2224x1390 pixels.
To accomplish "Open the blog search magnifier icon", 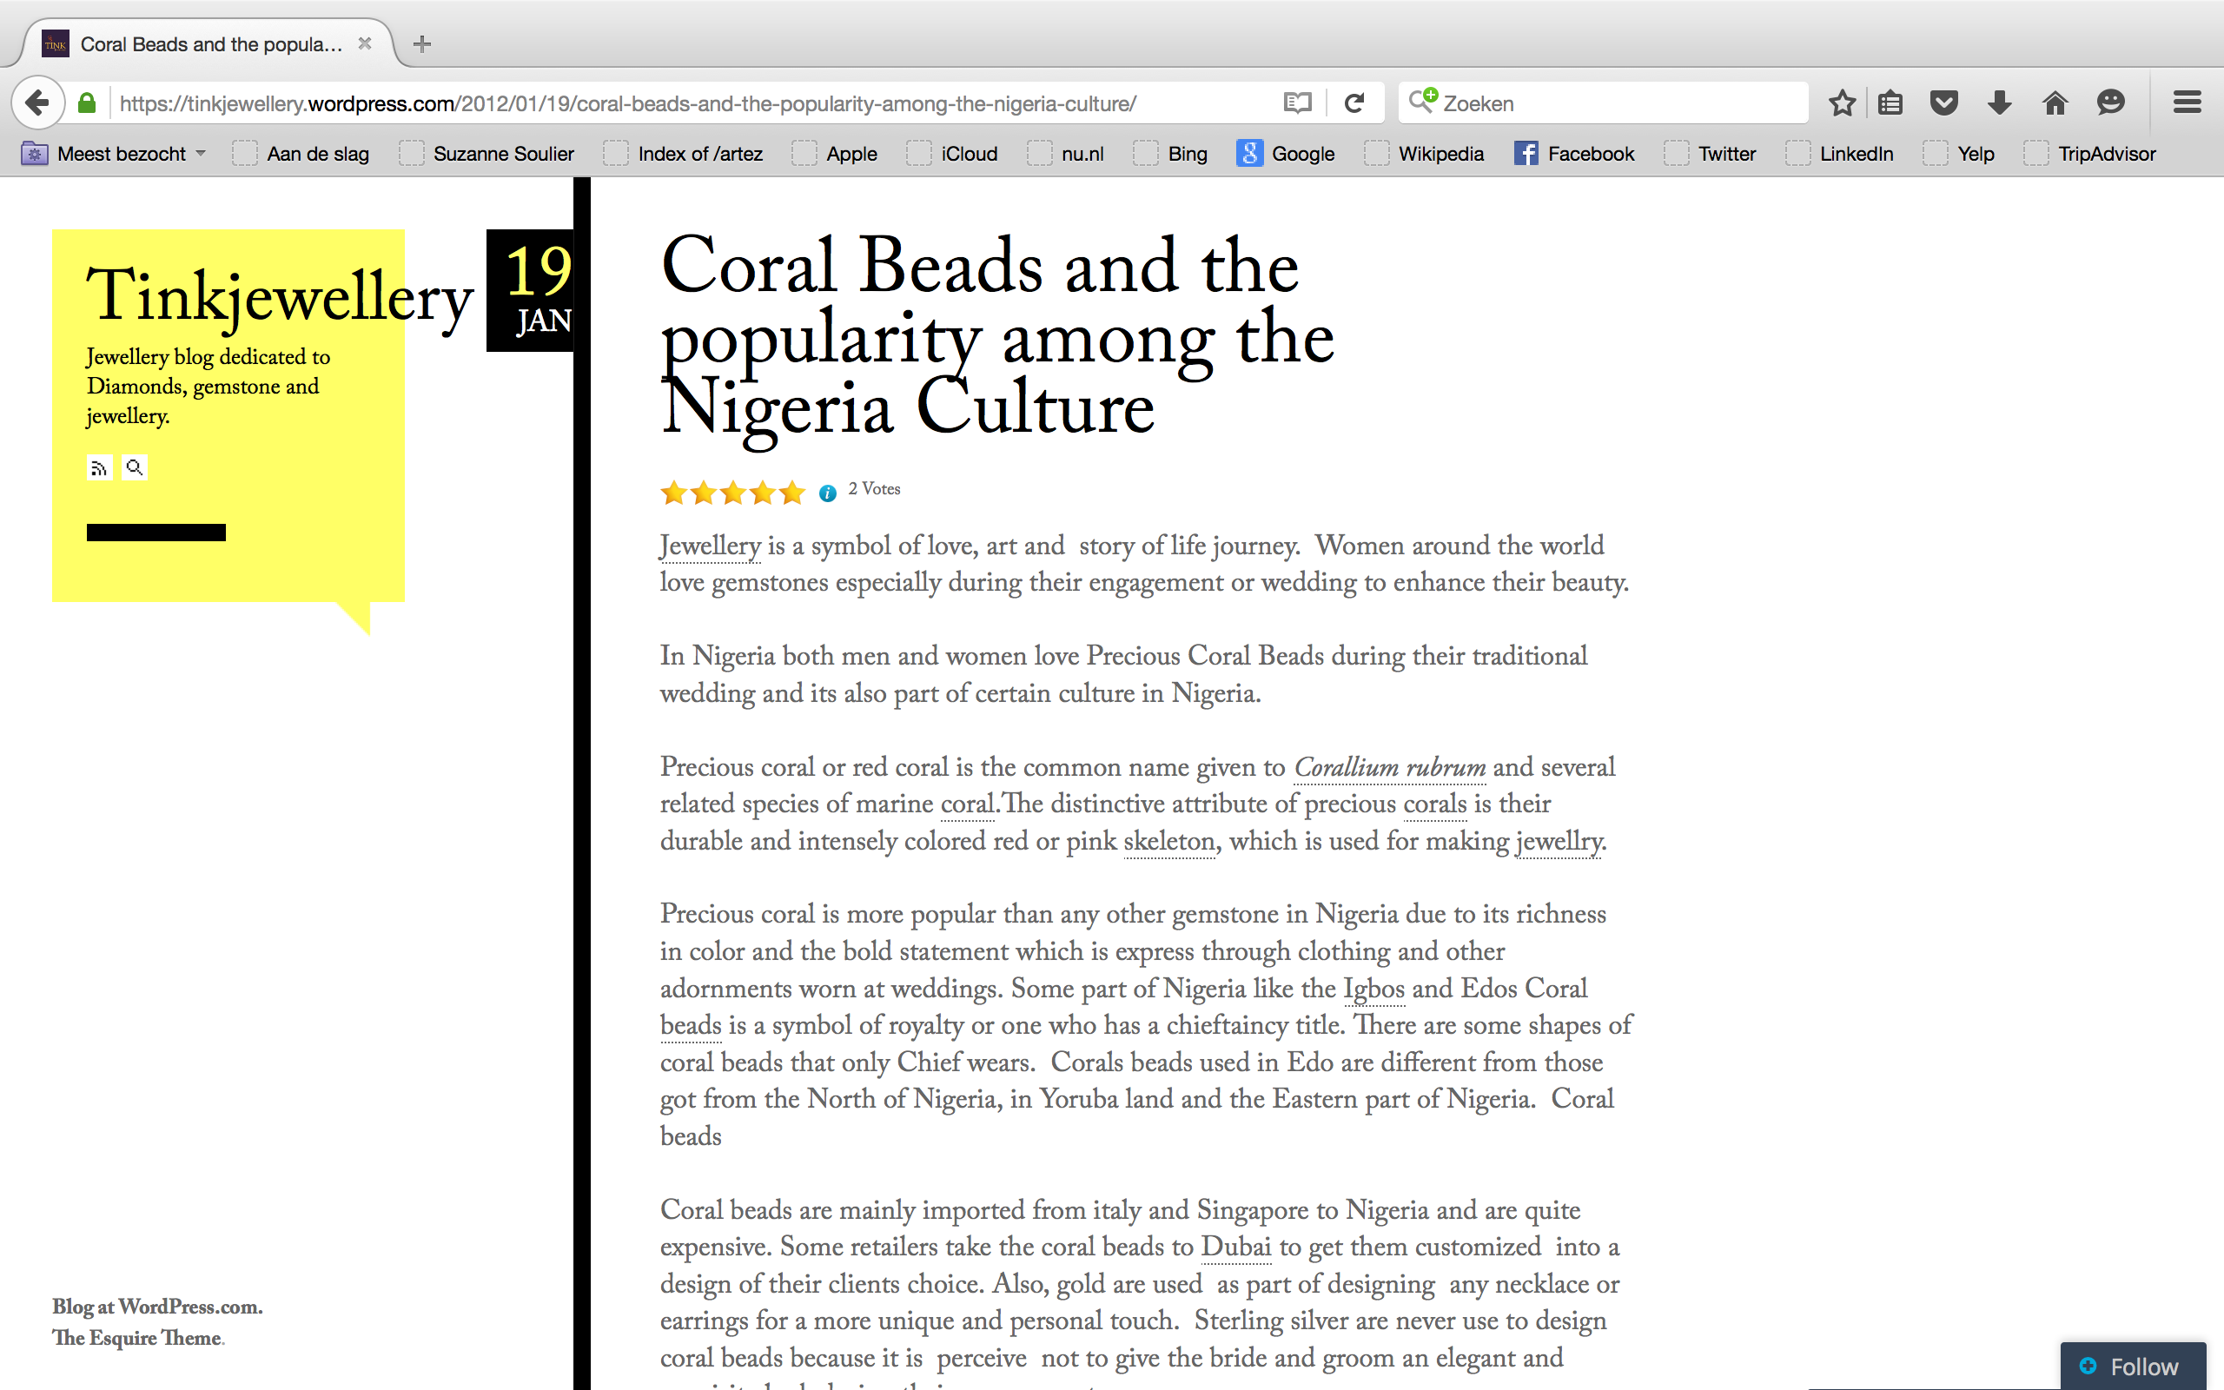I will (x=134, y=468).
